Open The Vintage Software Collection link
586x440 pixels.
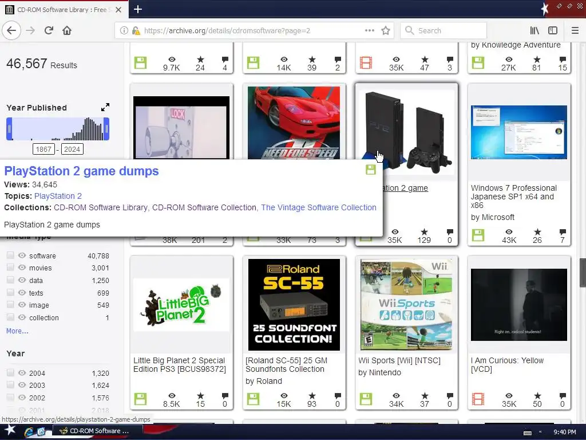[319, 207]
